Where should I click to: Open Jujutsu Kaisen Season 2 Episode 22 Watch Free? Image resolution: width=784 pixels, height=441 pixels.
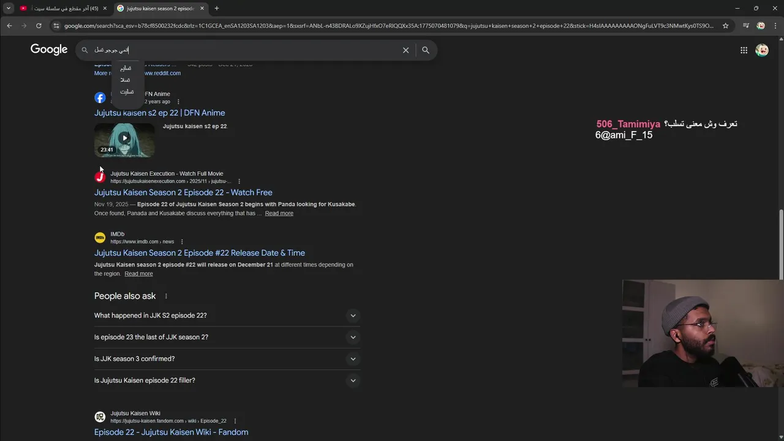click(183, 192)
